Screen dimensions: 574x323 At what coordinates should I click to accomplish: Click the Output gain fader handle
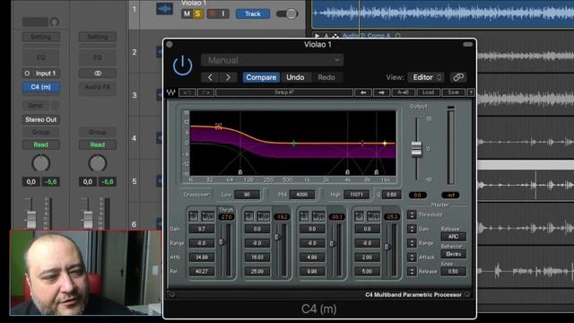pos(416,149)
